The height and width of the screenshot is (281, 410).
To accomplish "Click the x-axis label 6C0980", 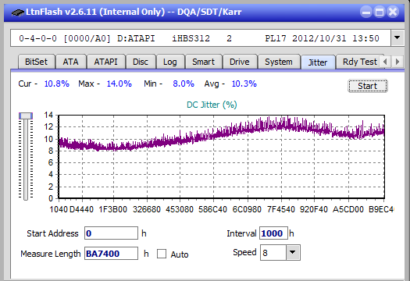I will tap(247, 209).
